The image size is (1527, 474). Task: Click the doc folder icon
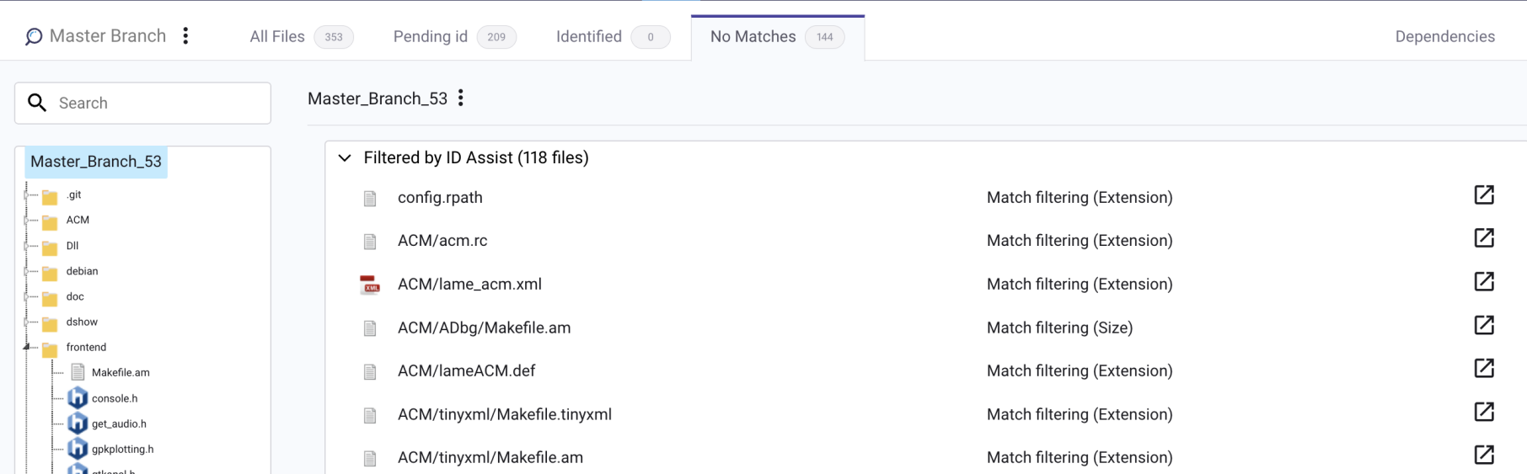tap(50, 298)
